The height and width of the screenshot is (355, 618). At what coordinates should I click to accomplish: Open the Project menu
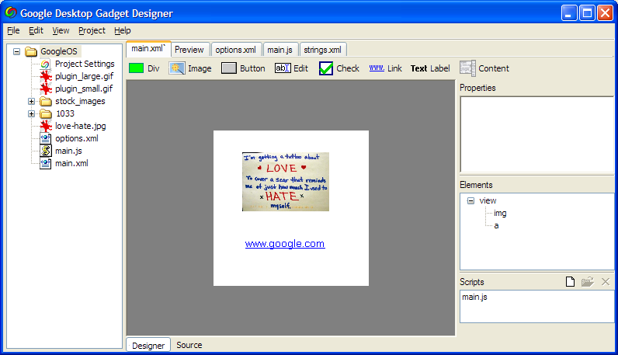tap(92, 30)
